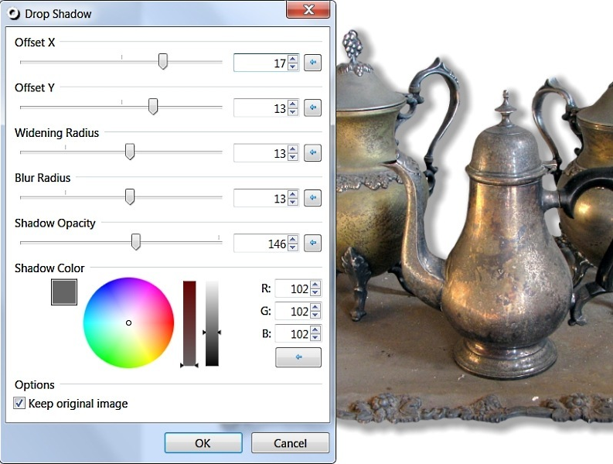Increase the B color value

pos(315,329)
